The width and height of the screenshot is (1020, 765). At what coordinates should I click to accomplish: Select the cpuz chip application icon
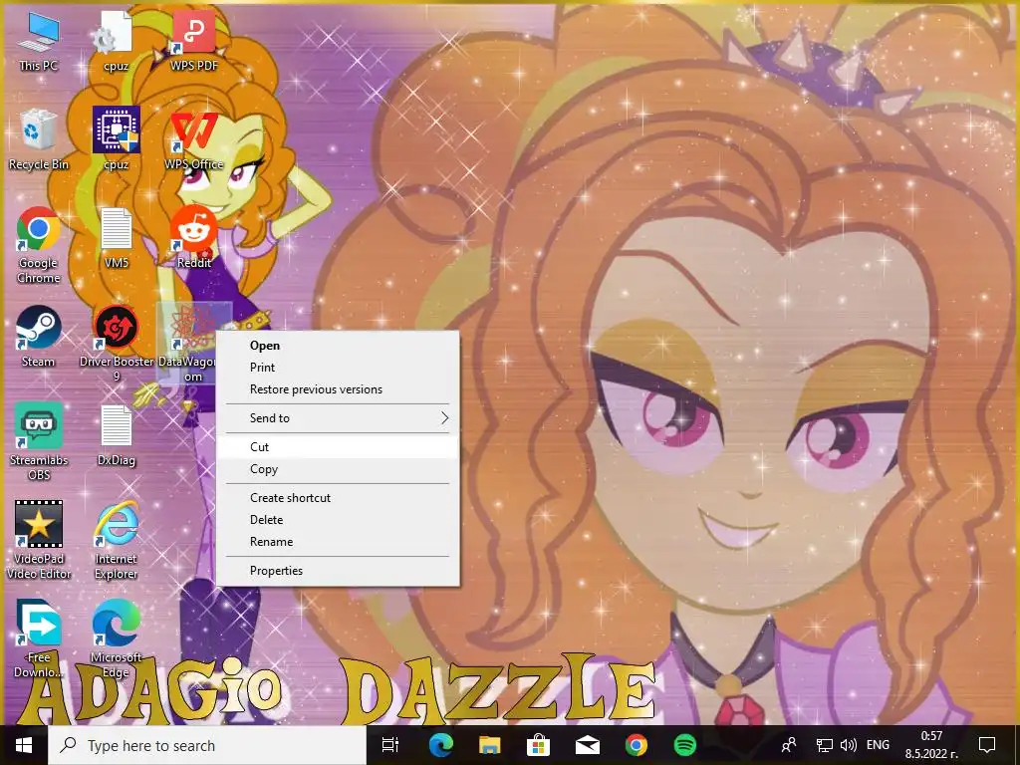point(116,138)
